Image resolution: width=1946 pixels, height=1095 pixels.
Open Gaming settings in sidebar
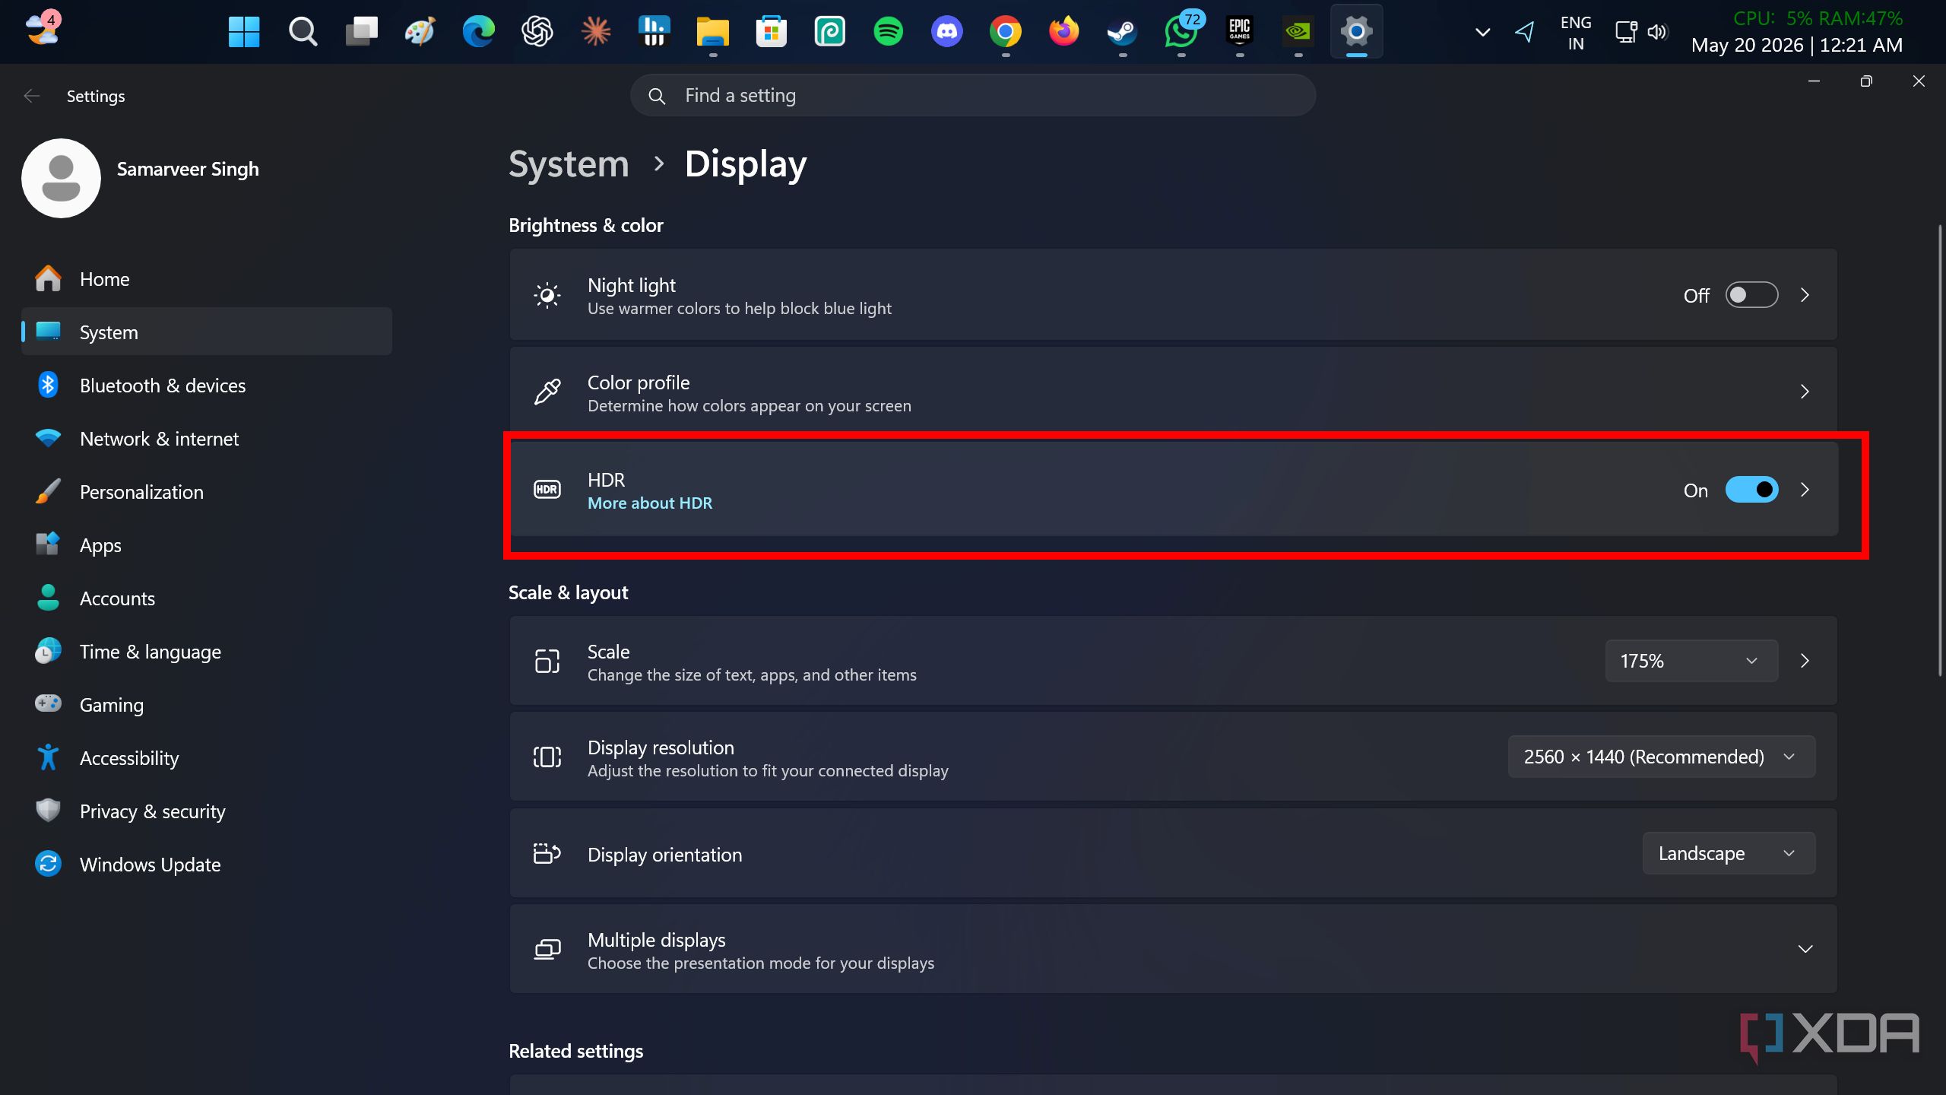[x=207, y=705]
